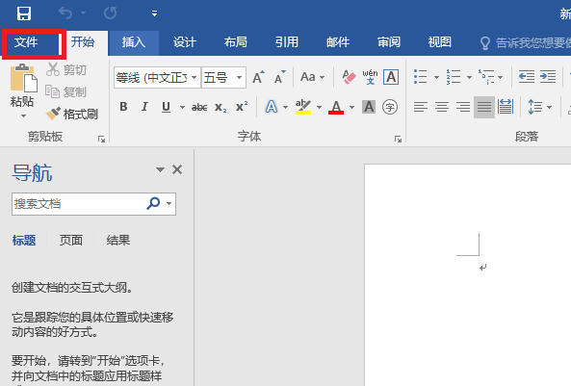Viewport: 571px width, 386px height.
Task: Click the Save icon in quick access toolbar
Action: [x=24, y=13]
